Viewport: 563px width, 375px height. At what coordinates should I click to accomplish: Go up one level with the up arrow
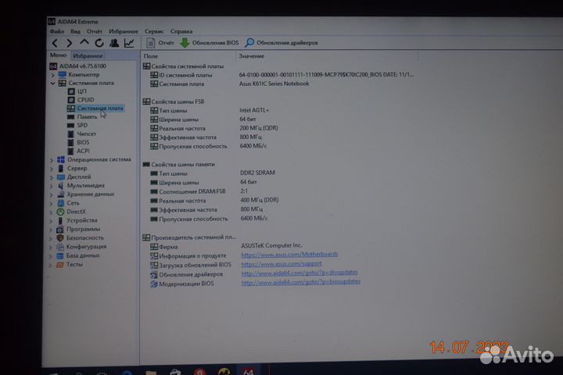point(84,43)
